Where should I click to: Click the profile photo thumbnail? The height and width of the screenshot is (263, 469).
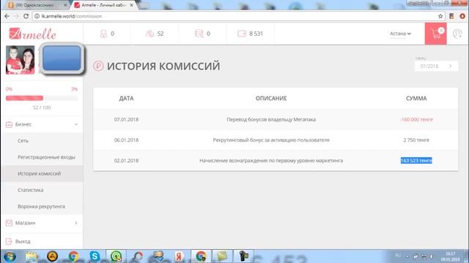pyautogui.click(x=21, y=60)
